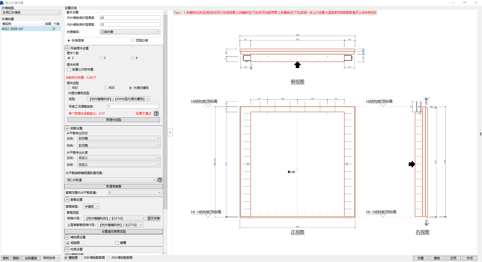Screen dimensions: 482x262
Task: Click 取值表查看 button
Action: 114,186
